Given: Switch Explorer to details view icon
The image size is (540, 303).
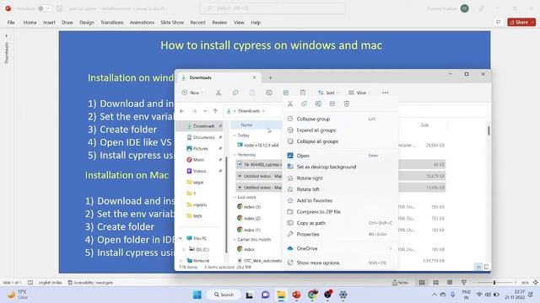Looking at the screenshot, I should point(478,267).
